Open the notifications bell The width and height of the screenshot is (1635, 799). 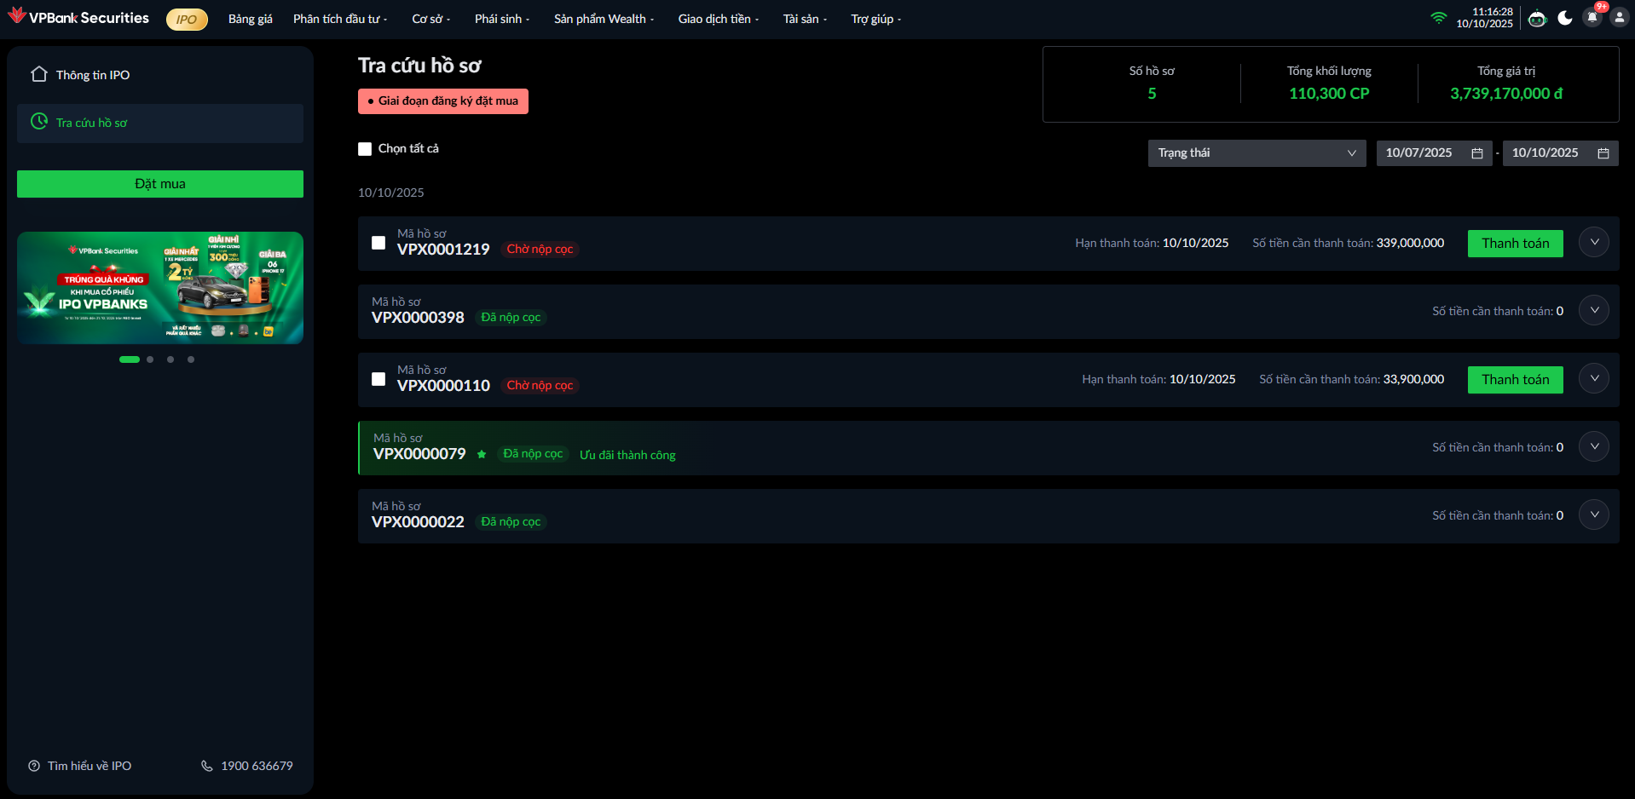tap(1592, 18)
